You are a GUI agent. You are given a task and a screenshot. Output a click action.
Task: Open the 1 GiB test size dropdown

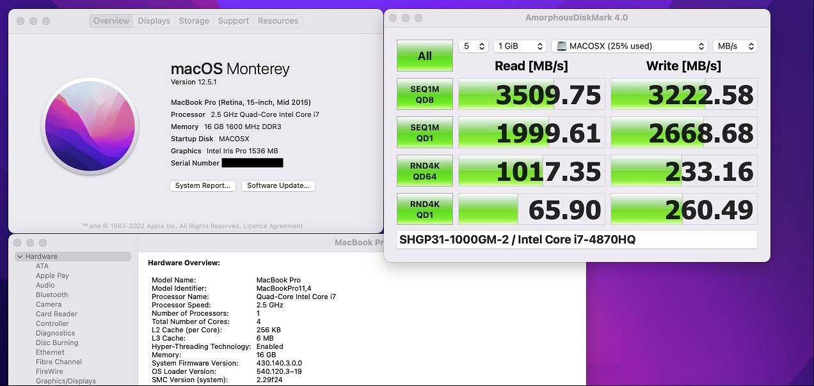coord(520,46)
